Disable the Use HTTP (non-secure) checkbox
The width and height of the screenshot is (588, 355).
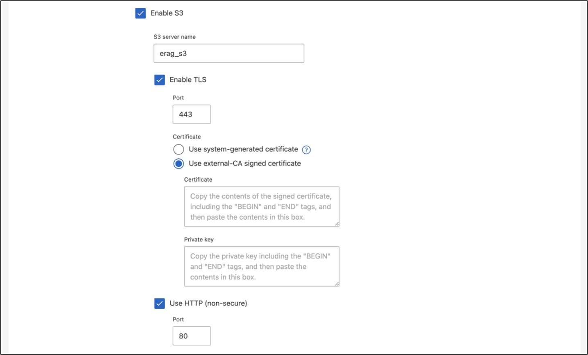point(159,303)
